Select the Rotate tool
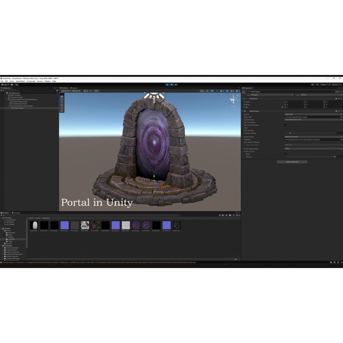This screenshot has width=343, height=343. point(62,102)
